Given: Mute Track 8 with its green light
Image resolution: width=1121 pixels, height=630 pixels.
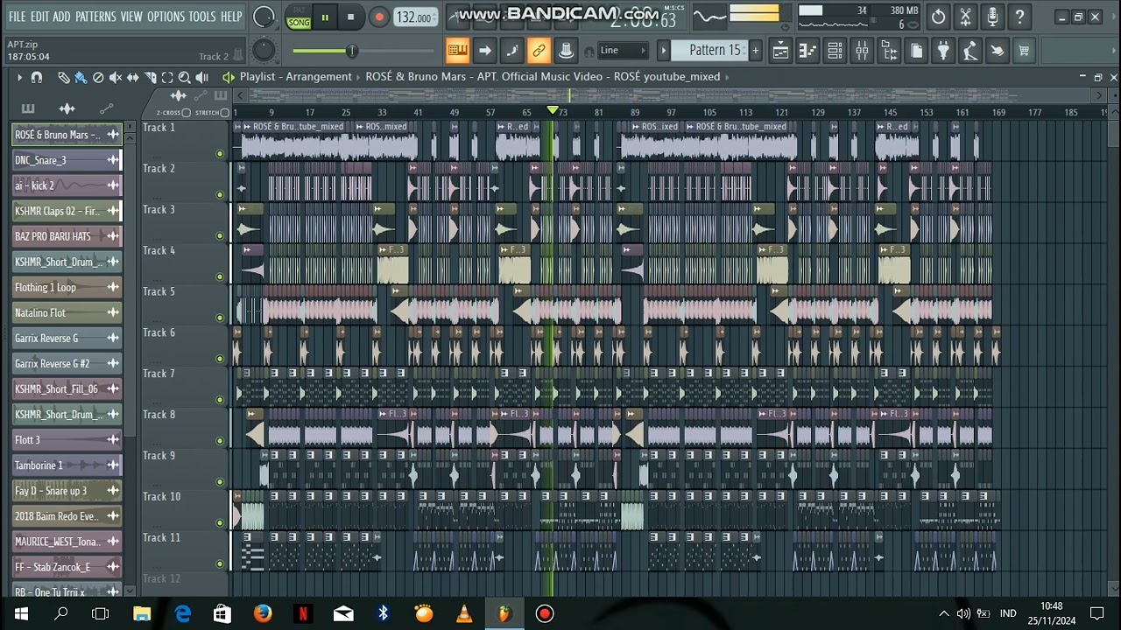Looking at the screenshot, I should tap(220, 441).
